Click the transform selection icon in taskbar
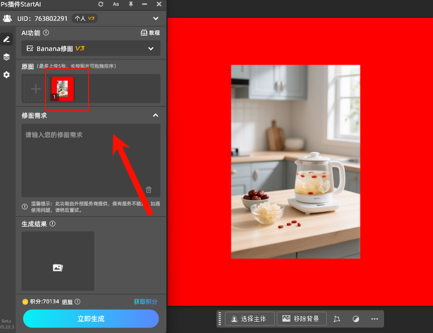This screenshot has height=333, width=433. (x=337, y=319)
